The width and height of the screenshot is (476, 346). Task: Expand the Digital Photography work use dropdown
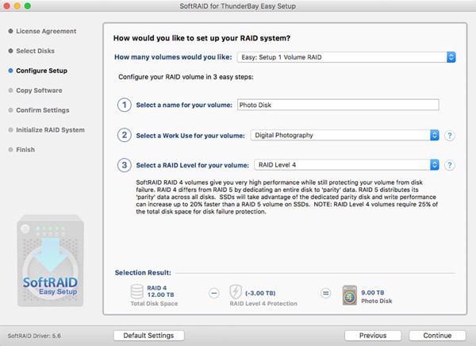pyautogui.click(x=344, y=136)
